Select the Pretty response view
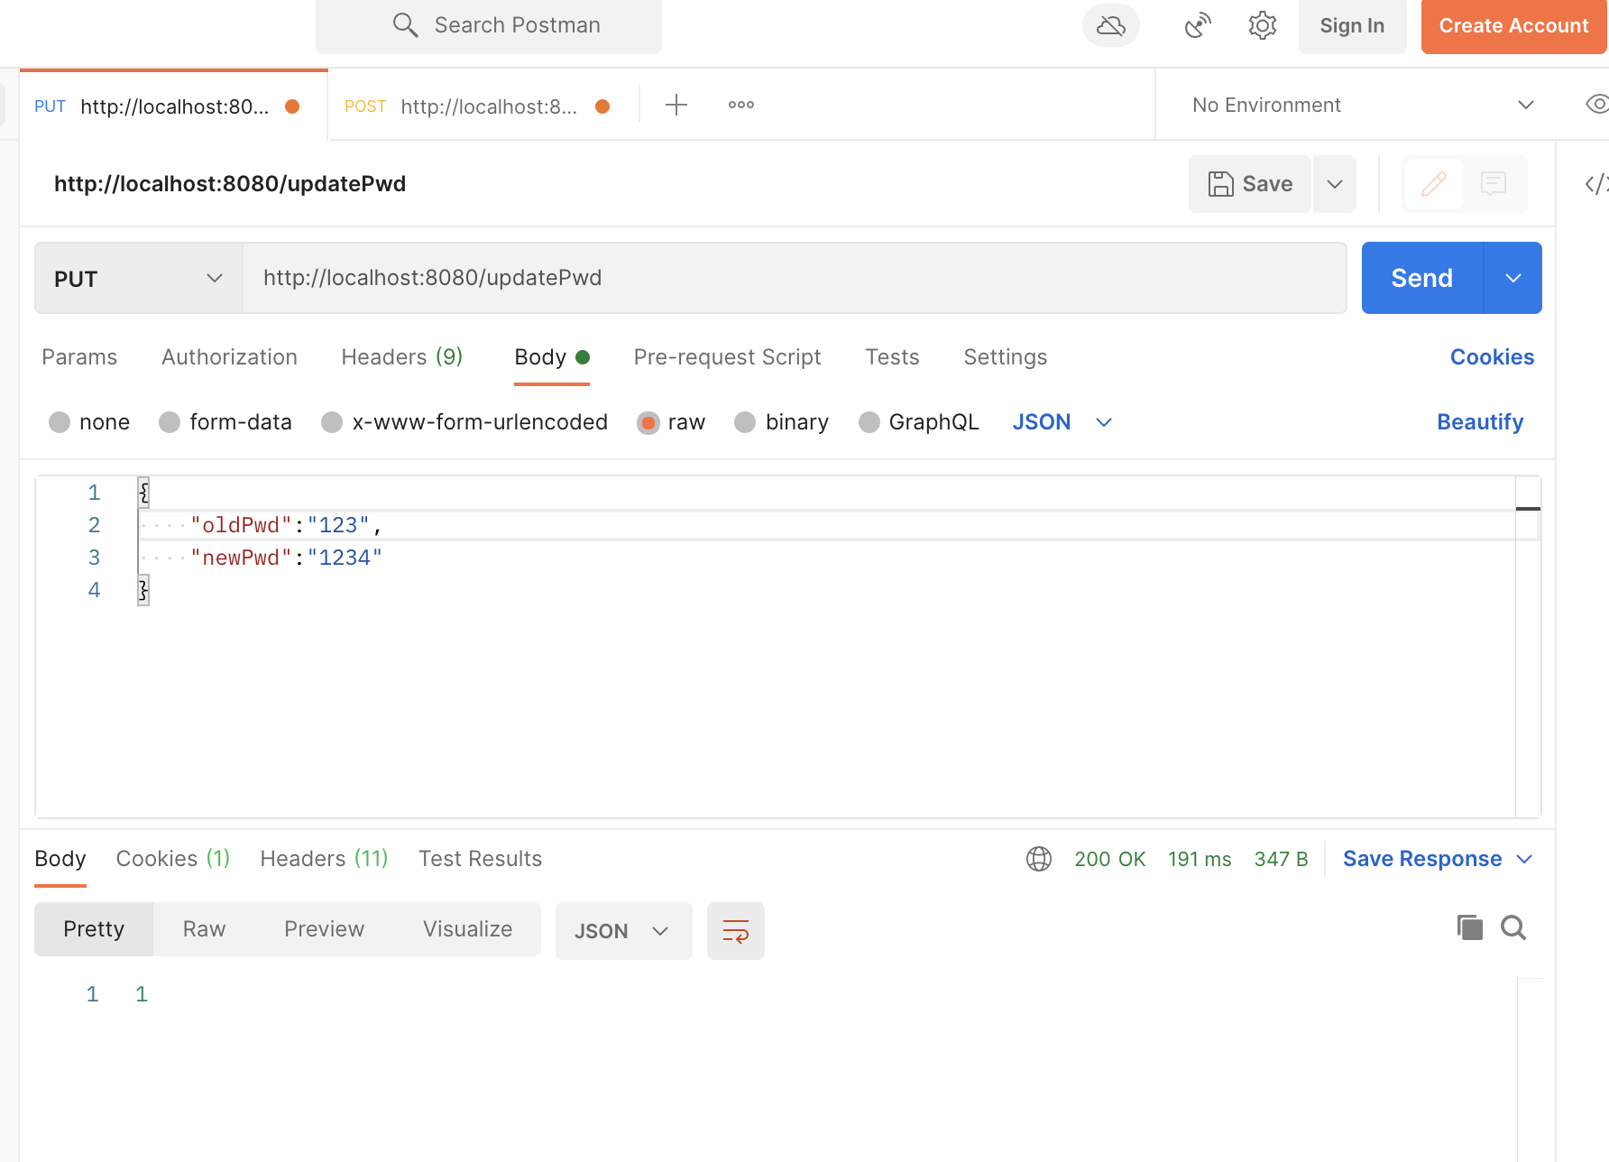This screenshot has height=1162, width=1609. 94,929
